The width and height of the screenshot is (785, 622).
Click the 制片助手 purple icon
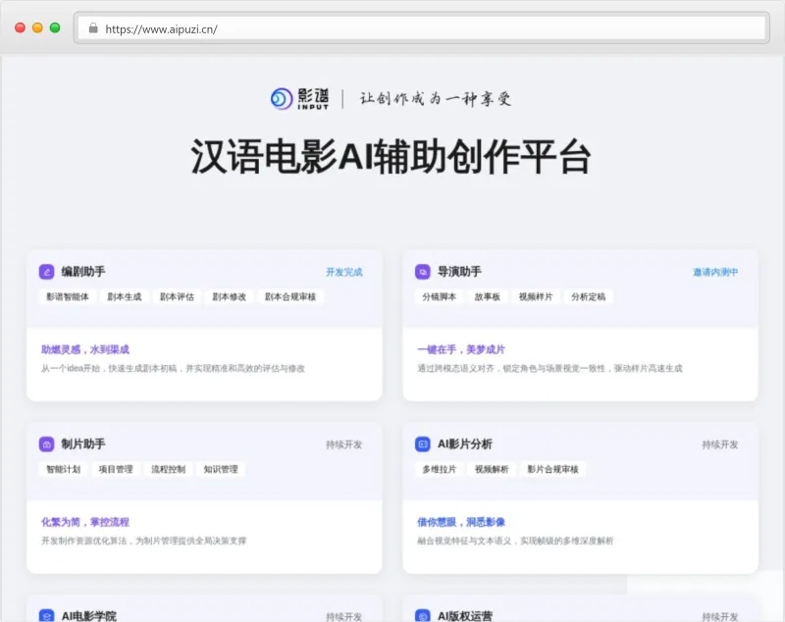pos(46,443)
